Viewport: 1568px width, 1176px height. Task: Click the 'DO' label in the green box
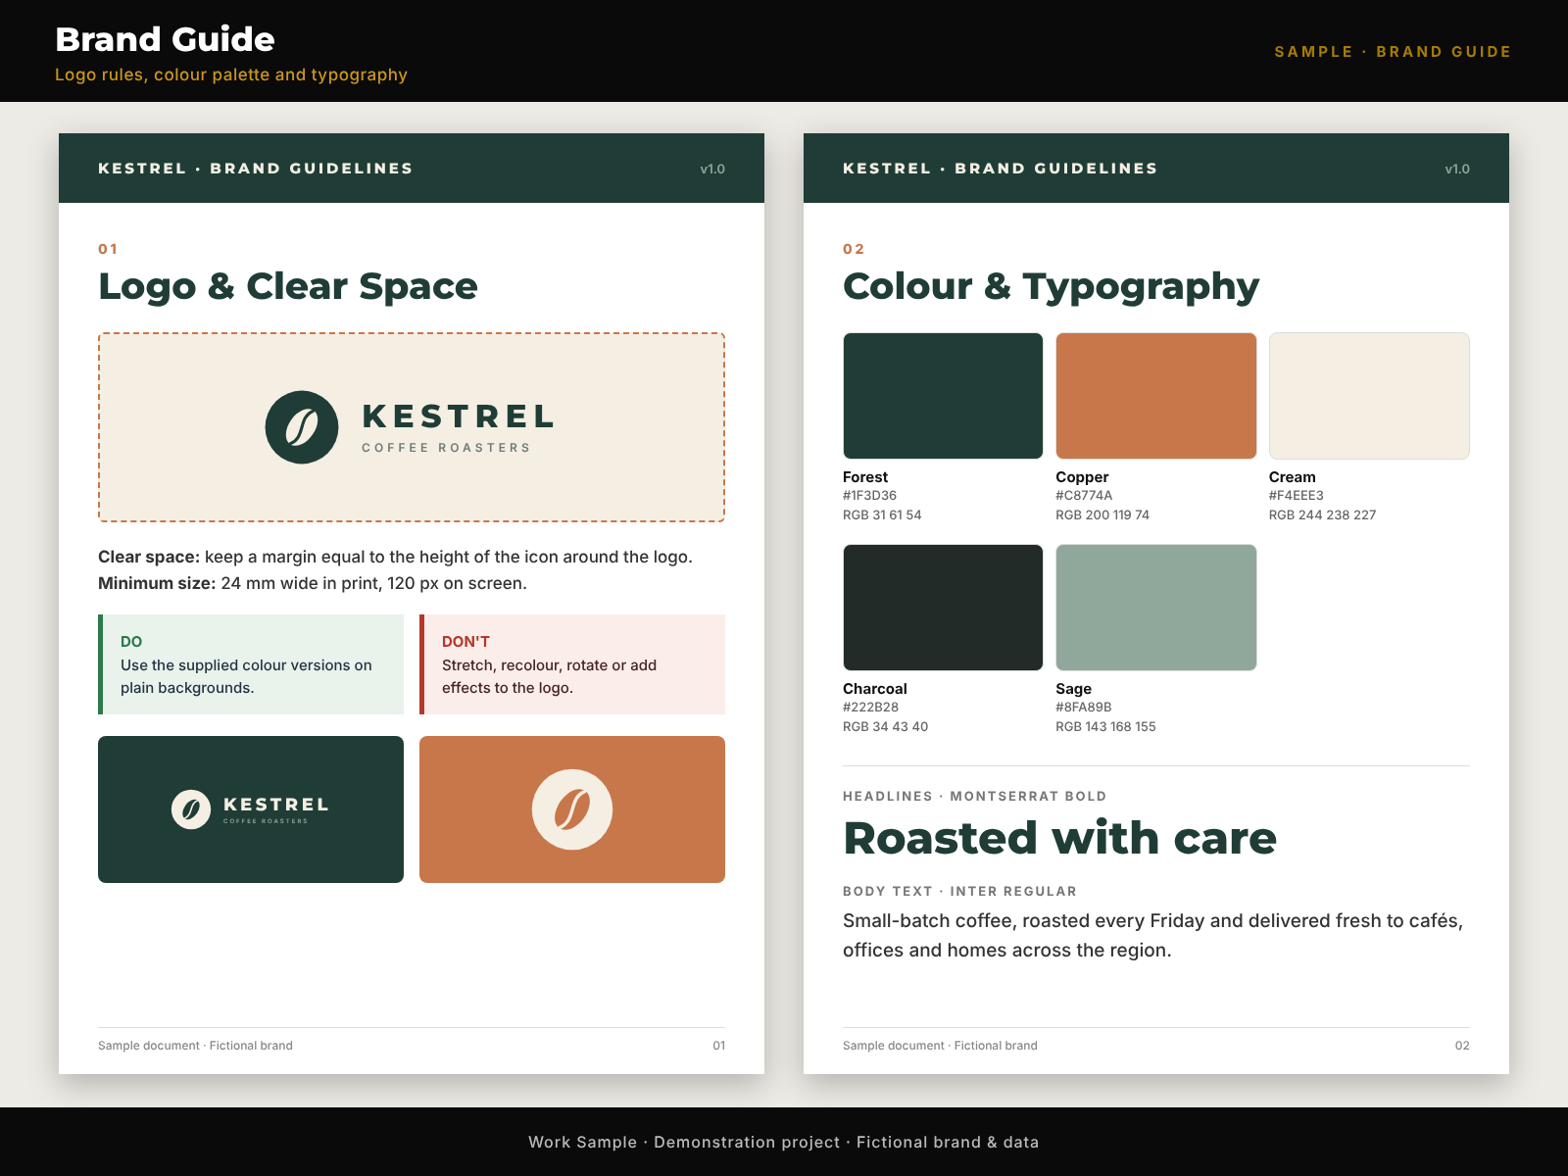click(131, 642)
